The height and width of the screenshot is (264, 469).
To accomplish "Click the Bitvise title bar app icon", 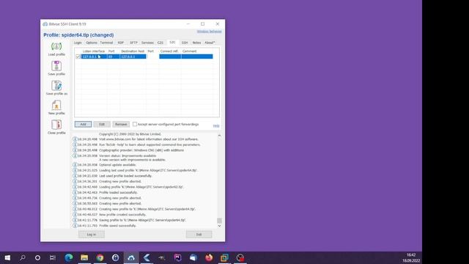I will pyautogui.click(x=45, y=24).
